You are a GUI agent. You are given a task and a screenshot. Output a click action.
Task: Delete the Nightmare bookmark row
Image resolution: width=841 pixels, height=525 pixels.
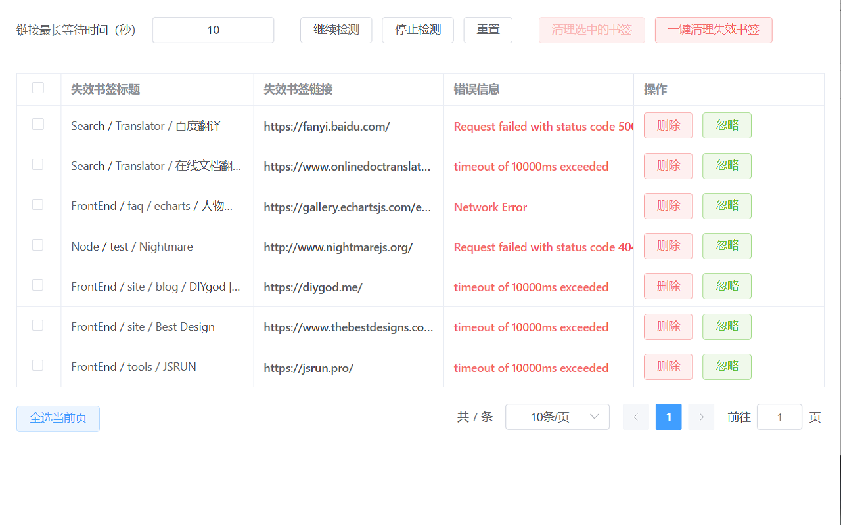pyautogui.click(x=668, y=246)
